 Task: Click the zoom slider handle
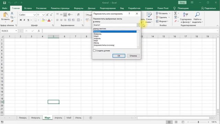point(198,122)
